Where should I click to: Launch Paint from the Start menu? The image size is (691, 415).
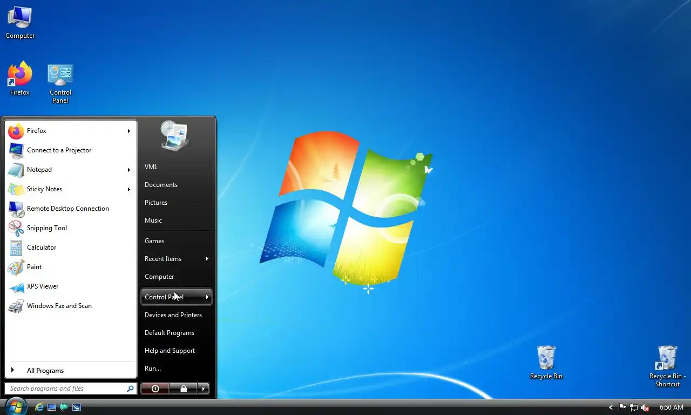[70, 267]
